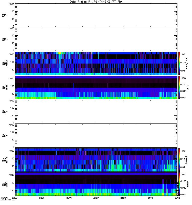
Task: Click the 'thb fff 2' panel axis label
Action: click(x=5, y=39)
